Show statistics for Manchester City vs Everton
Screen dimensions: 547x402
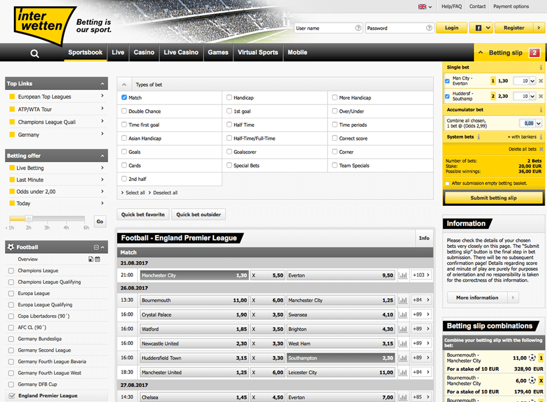[403, 275]
